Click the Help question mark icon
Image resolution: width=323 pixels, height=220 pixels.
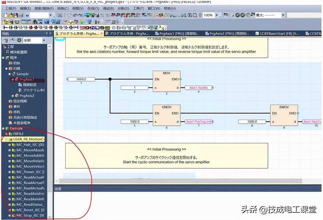(27, 15)
